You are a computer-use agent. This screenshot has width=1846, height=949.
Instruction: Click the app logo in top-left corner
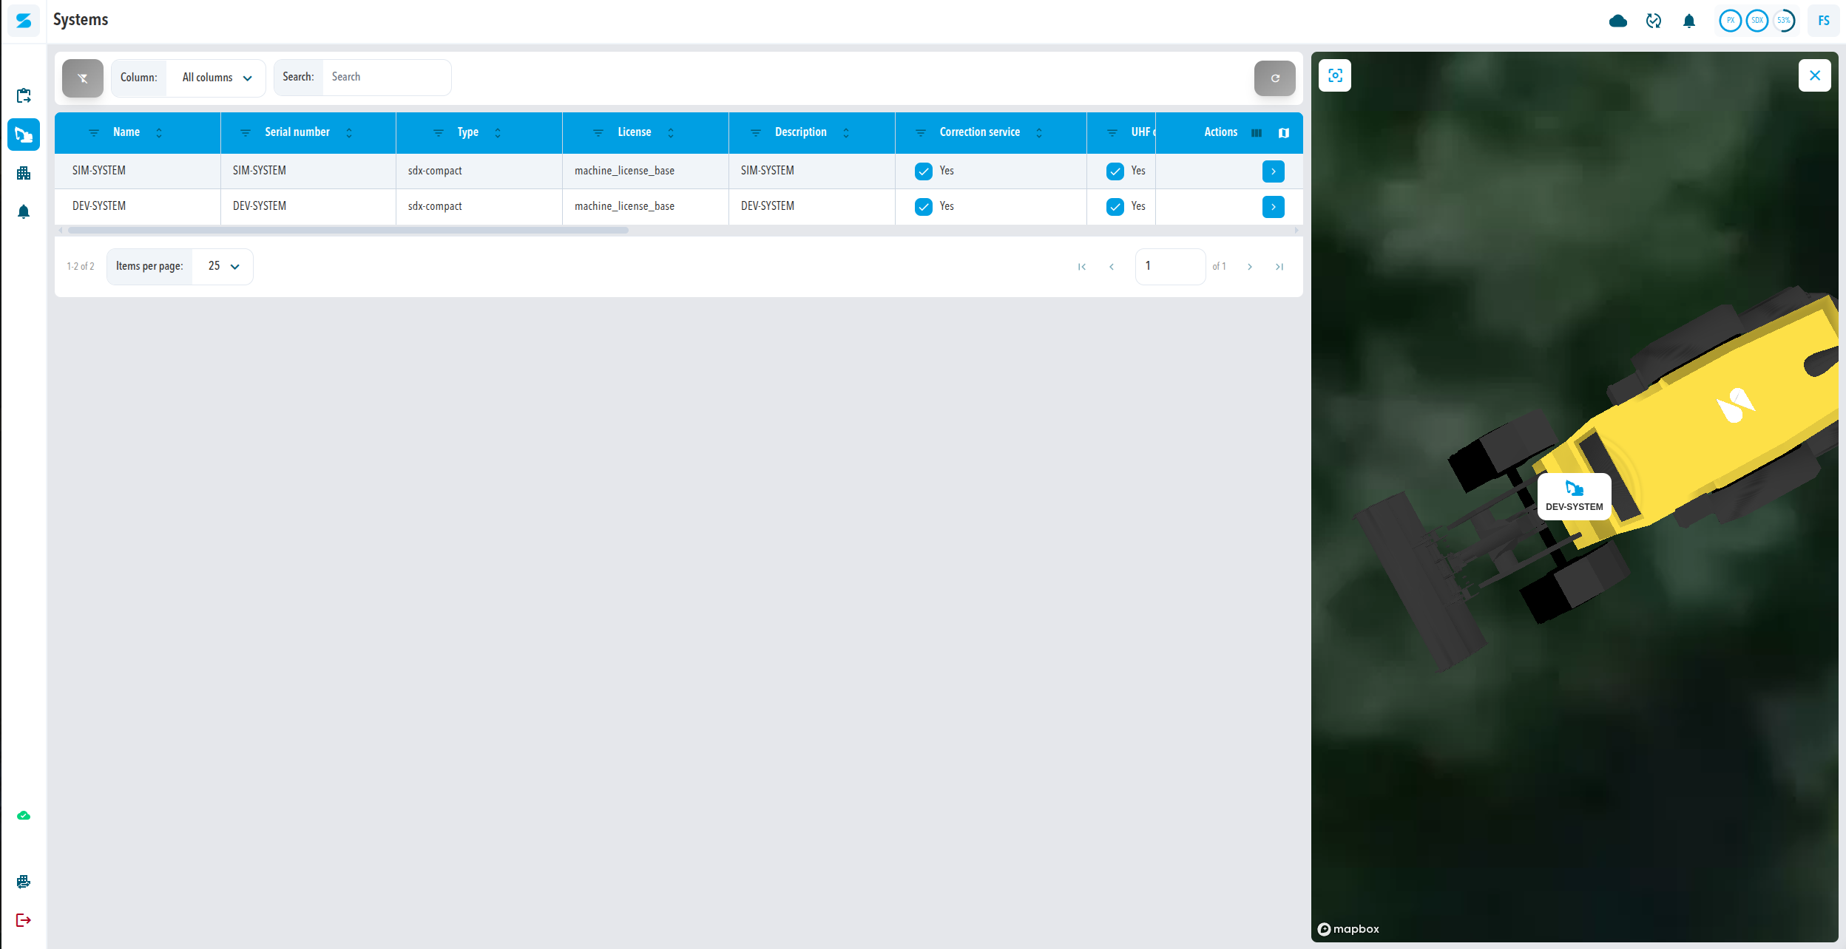point(24,21)
